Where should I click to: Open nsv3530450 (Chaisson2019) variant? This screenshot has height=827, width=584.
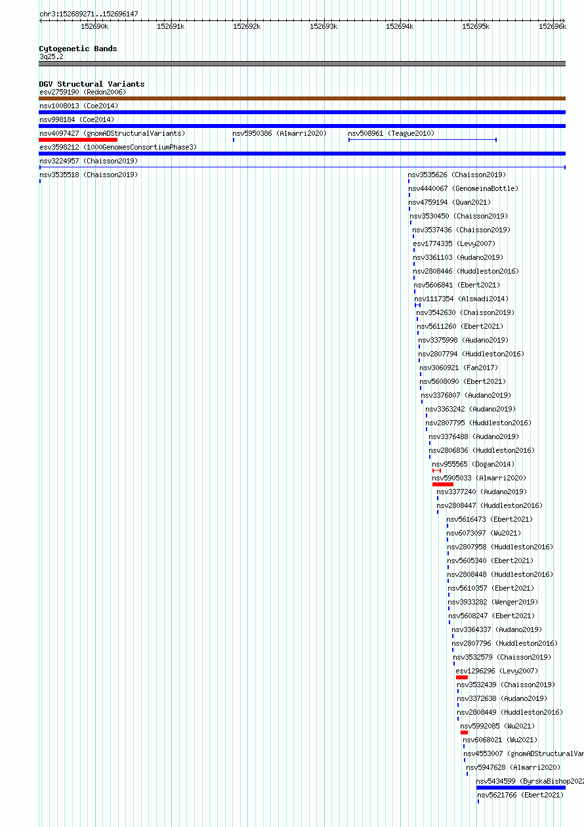(459, 216)
